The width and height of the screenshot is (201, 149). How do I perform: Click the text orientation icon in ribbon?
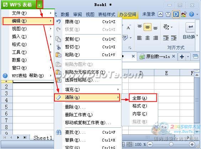(166, 27)
